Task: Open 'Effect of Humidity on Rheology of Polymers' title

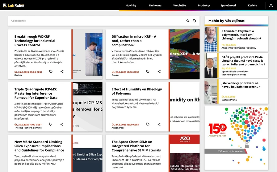Action: pyautogui.click(x=137, y=91)
